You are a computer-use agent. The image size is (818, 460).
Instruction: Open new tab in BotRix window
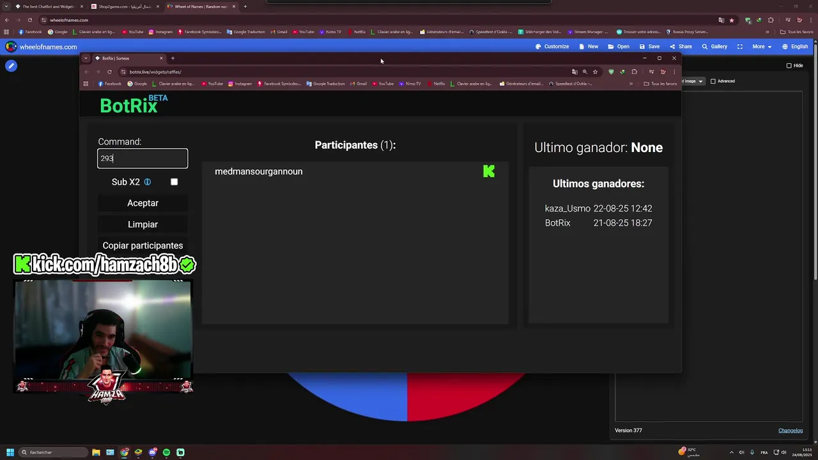[173, 58]
